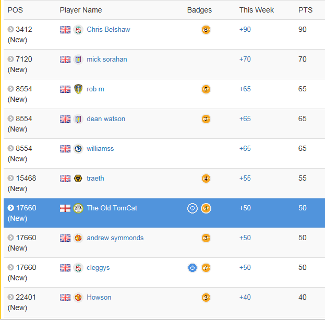Click the white target badge in The Old TomCat row

click(192, 208)
